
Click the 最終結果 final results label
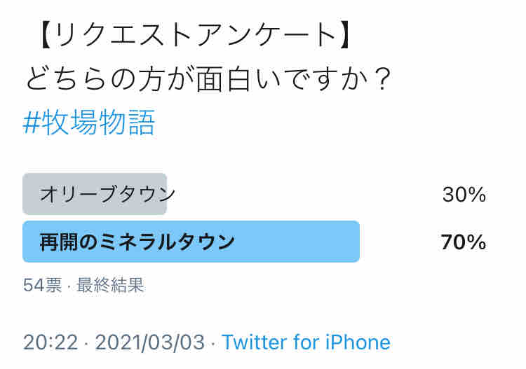pos(110,285)
